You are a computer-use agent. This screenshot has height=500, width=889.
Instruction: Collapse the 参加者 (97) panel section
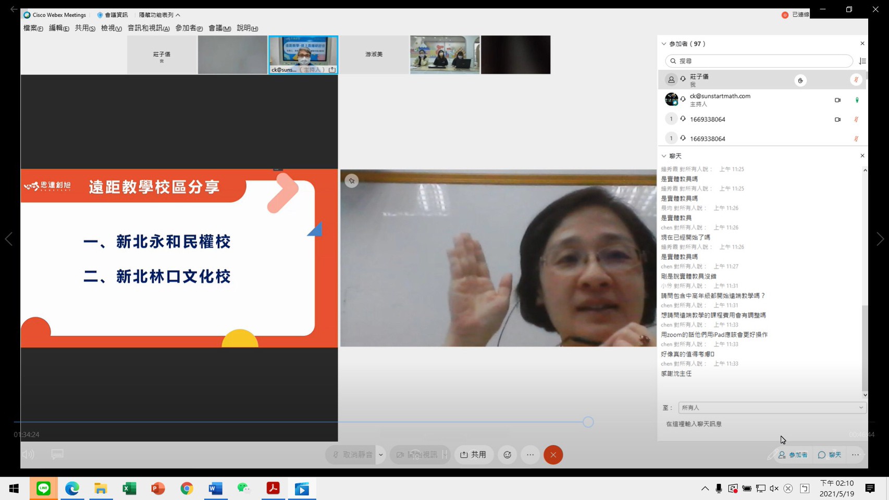[x=664, y=44]
